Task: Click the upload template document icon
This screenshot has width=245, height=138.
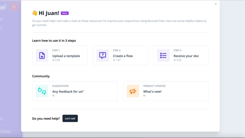Action: click(42, 56)
